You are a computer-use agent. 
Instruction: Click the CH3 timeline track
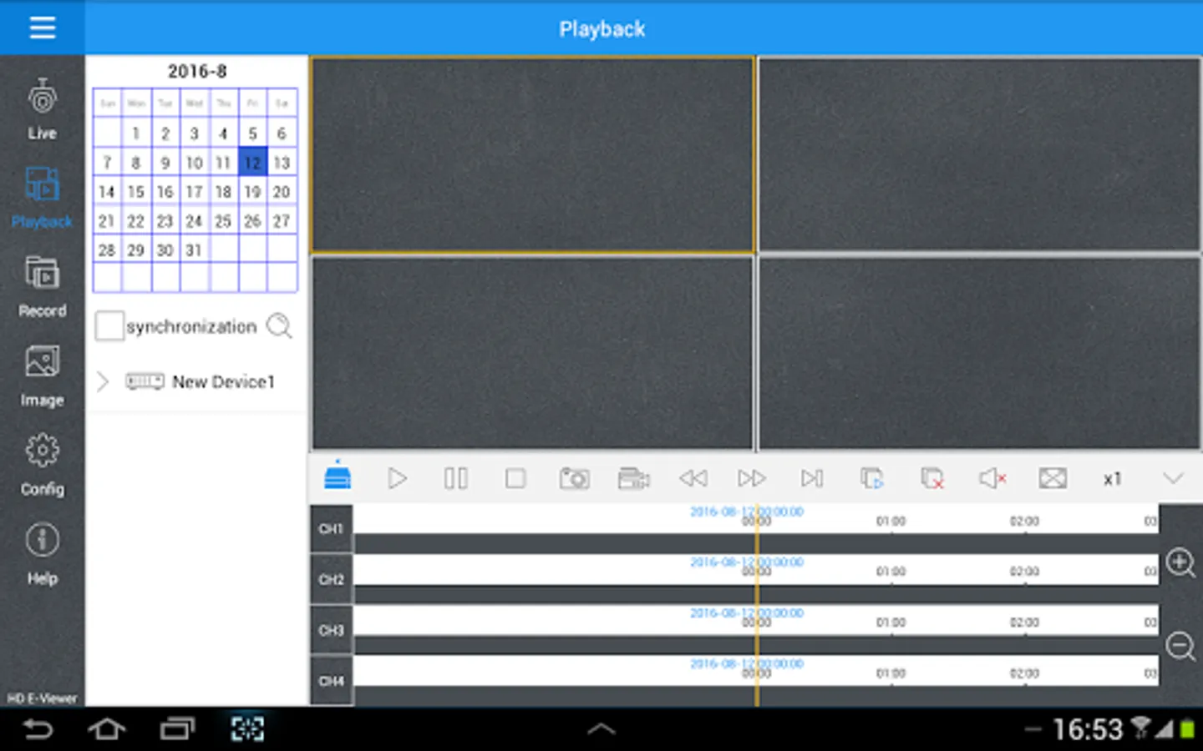(756, 630)
